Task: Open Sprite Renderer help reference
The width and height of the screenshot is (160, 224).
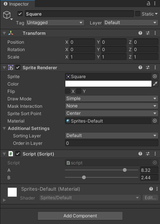Action: pyautogui.click(x=140, y=67)
